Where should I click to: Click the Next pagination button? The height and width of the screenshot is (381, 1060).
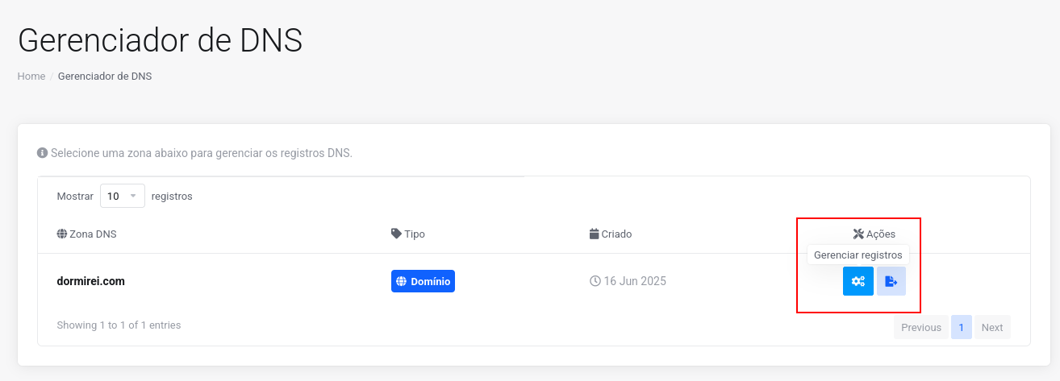point(992,327)
